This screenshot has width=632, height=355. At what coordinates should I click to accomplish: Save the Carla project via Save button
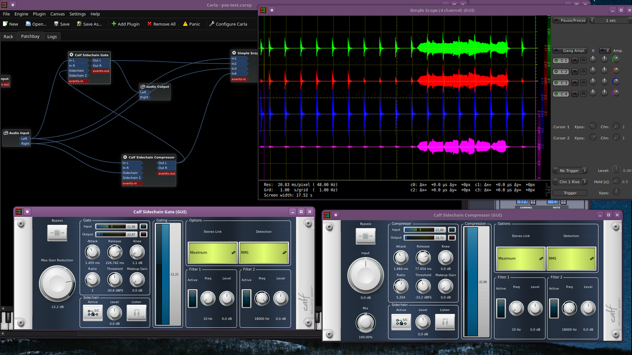tap(61, 24)
